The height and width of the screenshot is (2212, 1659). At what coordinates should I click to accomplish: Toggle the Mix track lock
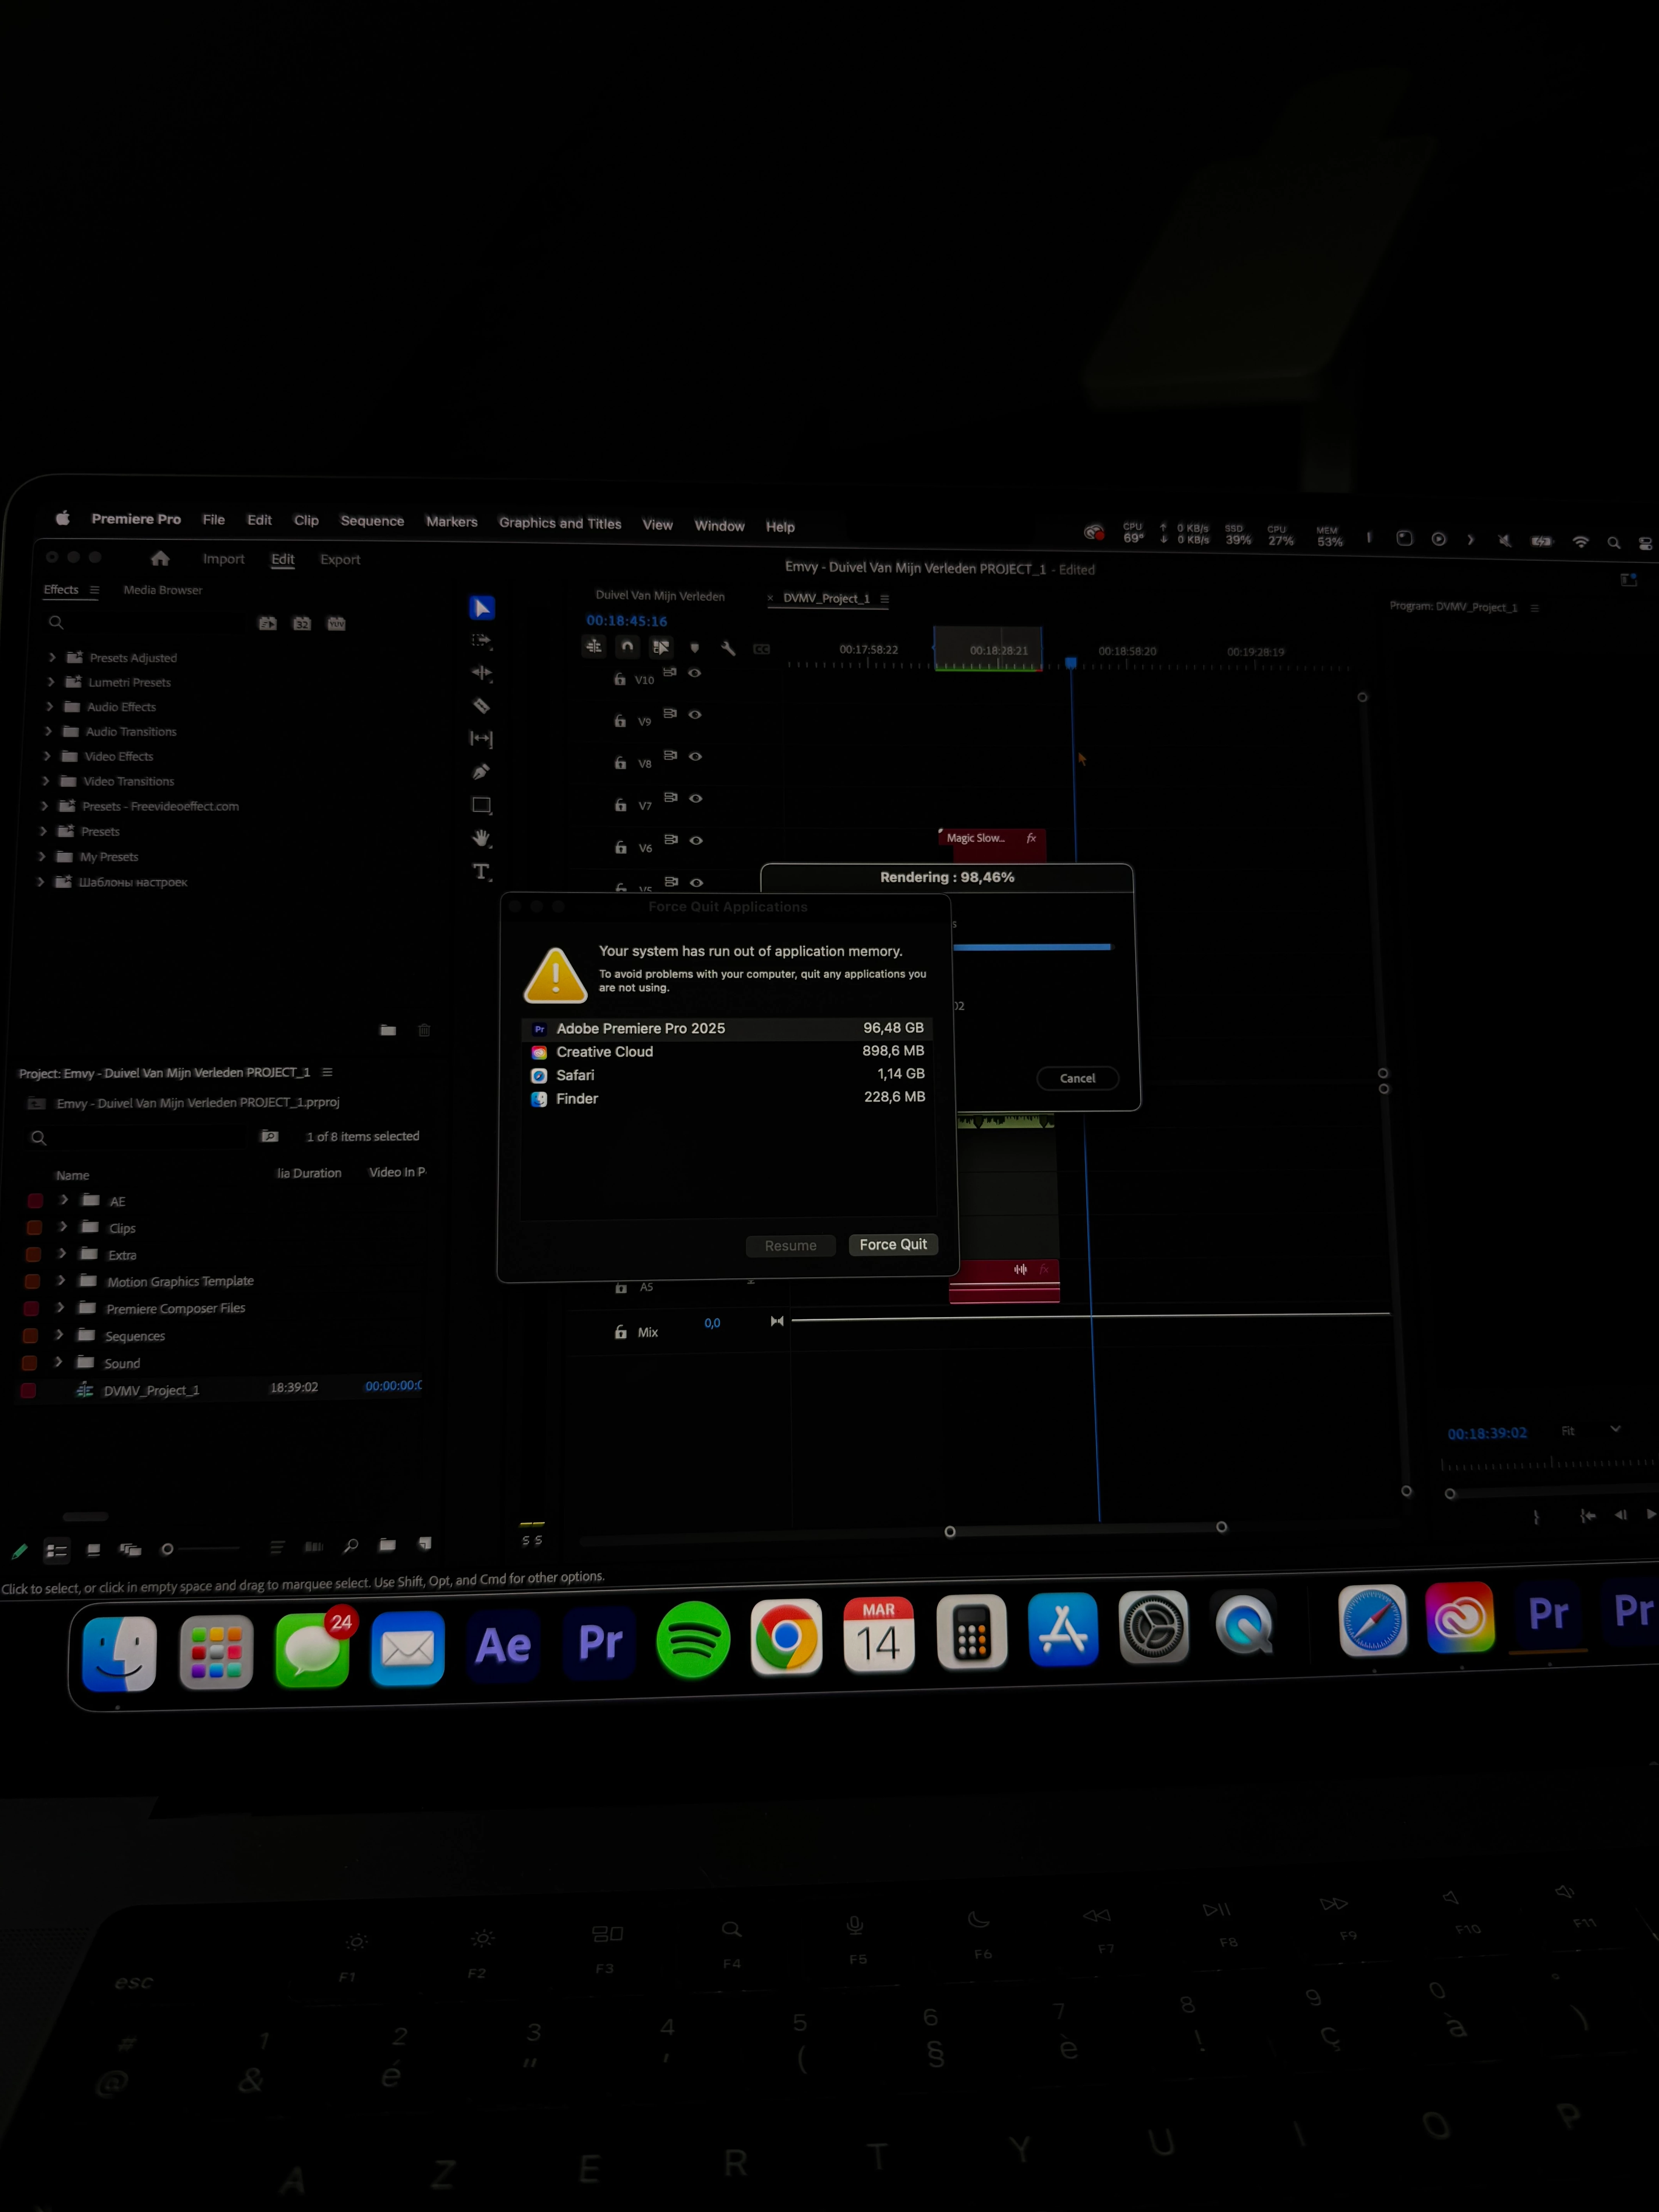pos(621,1332)
